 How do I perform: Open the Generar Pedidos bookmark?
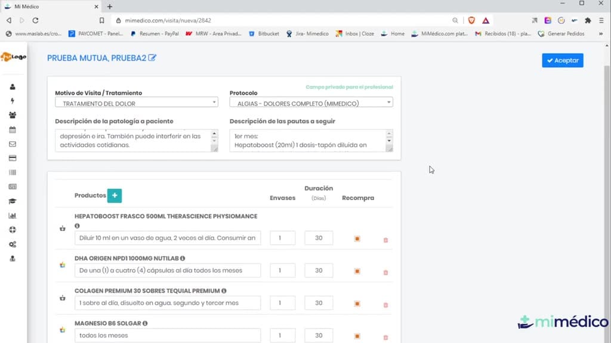click(561, 34)
